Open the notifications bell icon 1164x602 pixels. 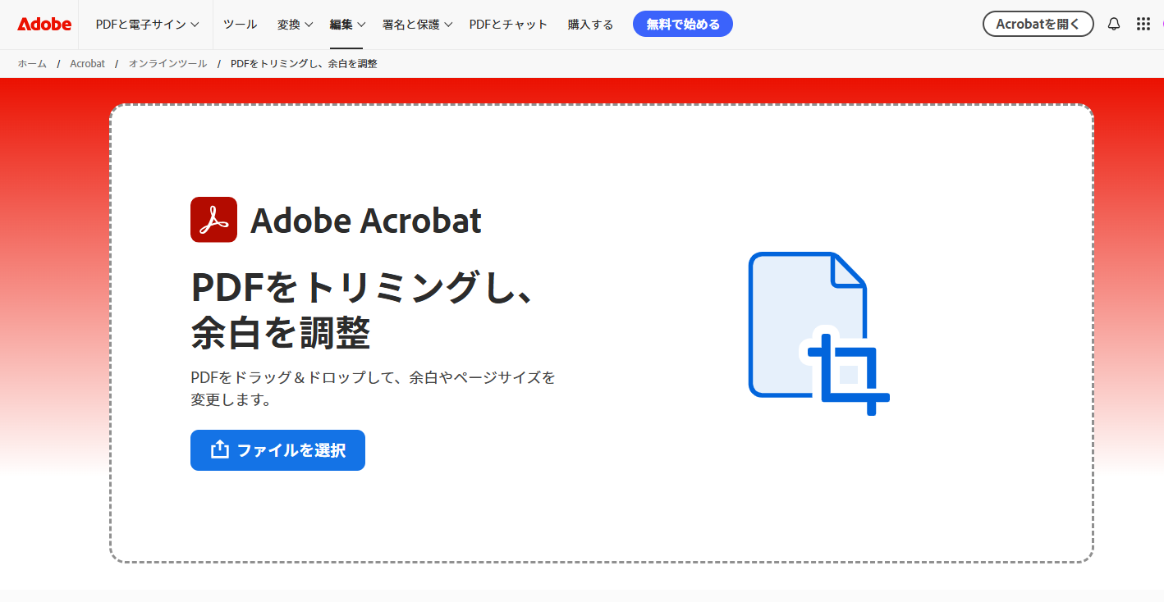point(1114,24)
